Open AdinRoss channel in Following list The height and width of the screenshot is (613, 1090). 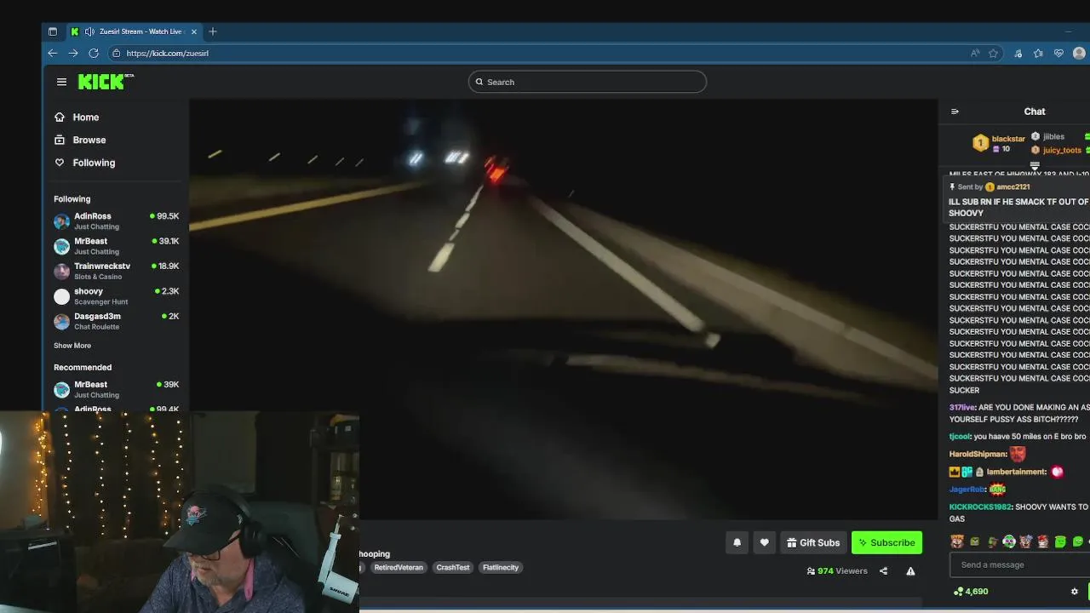pos(116,221)
